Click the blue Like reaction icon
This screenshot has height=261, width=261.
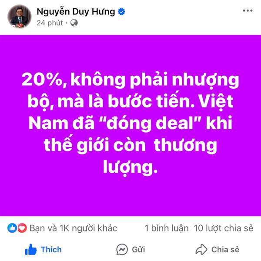click(x=12, y=228)
